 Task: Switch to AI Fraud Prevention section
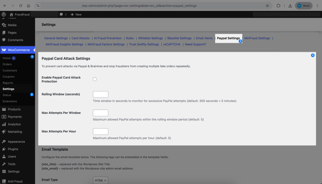click(108, 38)
